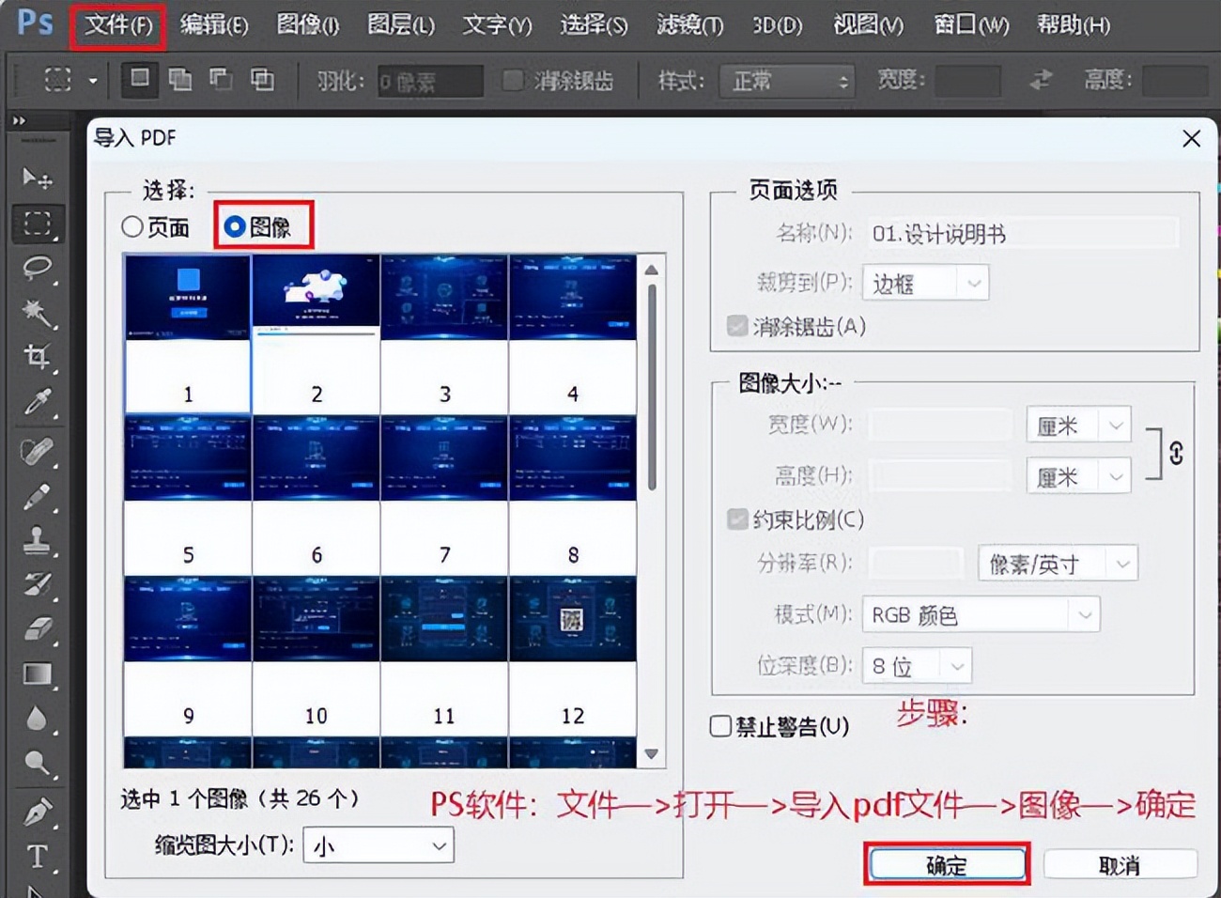1221x898 pixels.
Task: Select the Move tool
Action: point(38,178)
